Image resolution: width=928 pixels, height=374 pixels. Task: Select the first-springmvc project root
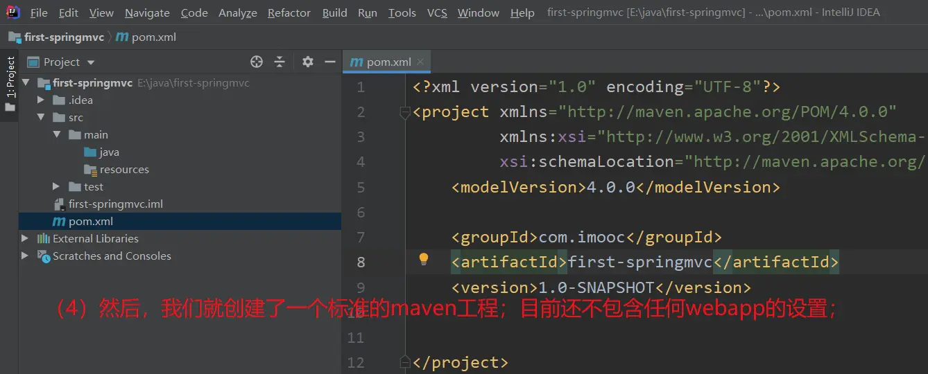click(93, 83)
